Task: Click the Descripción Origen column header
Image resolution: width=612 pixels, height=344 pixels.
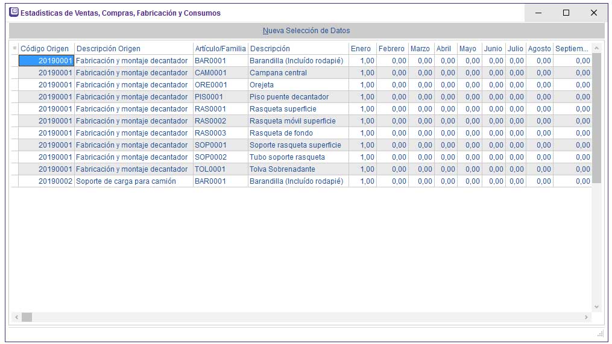Action: point(109,49)
